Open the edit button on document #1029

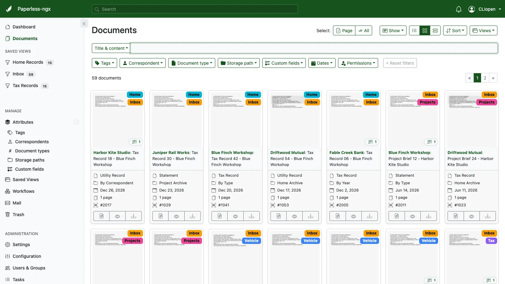[161, 216]
